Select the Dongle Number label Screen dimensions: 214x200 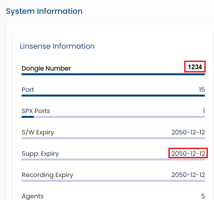[x=46, y=69]
